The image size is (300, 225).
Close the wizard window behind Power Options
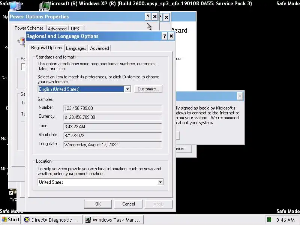[166, 17]
